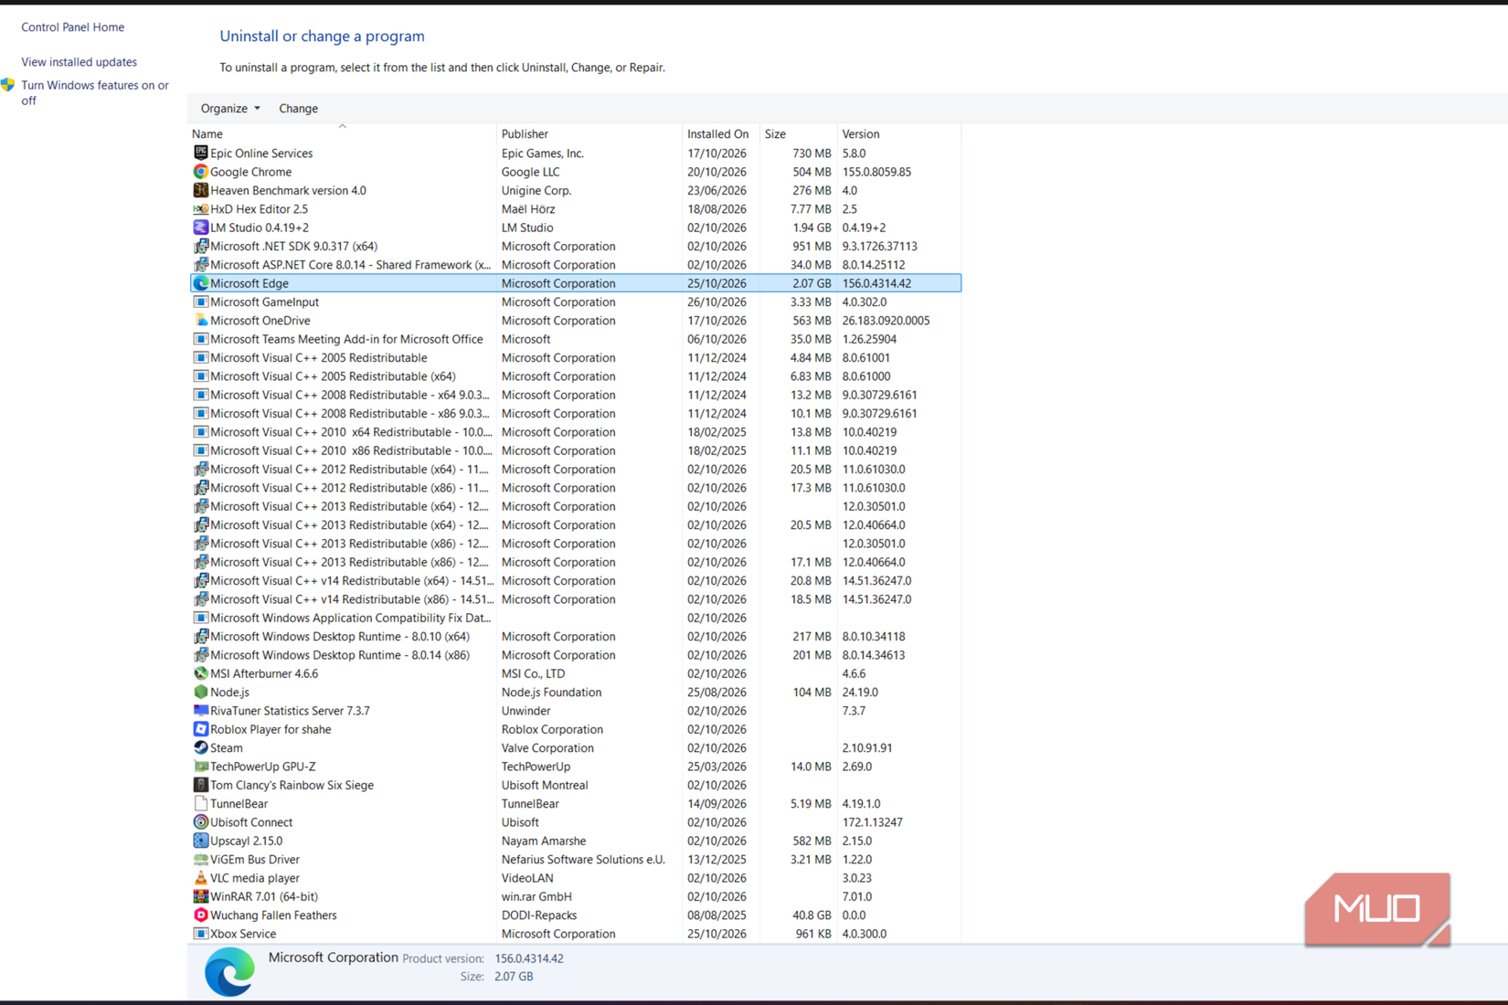
Task: Click the WinRAR icon
Action: pyautogui.click(x=200, y=896)
